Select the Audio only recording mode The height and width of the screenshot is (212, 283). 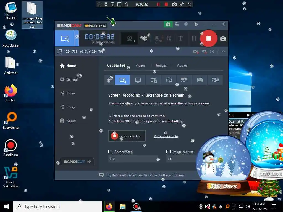[215, 80]
